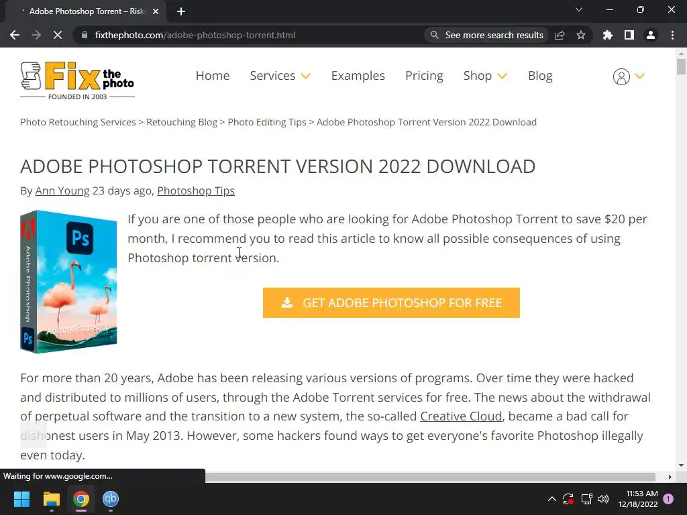
Task: Expand the user account dropdown arrow
Action: [640, 76]
